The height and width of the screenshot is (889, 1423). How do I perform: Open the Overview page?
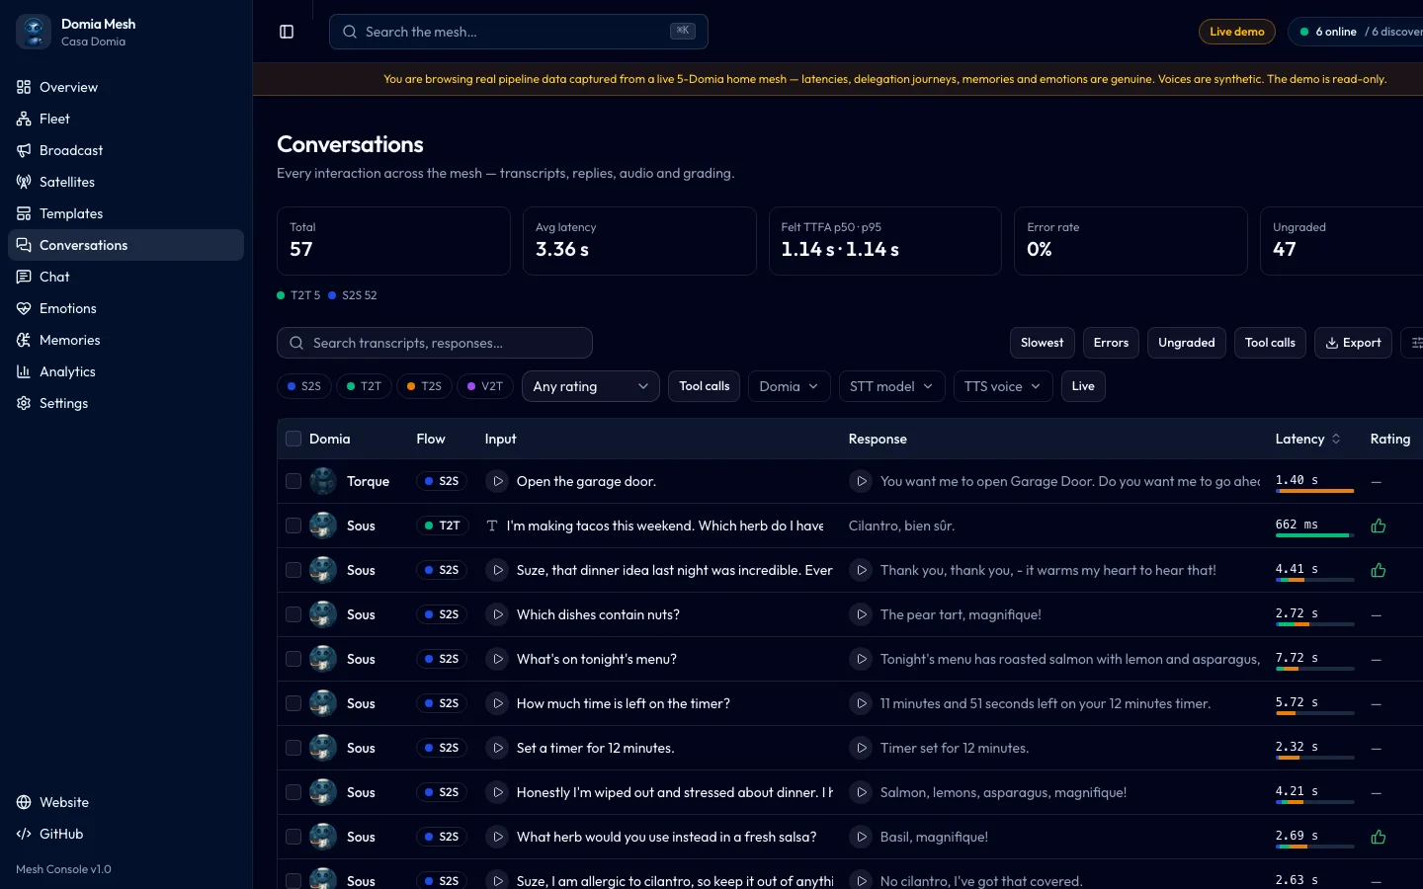[126, 87]
